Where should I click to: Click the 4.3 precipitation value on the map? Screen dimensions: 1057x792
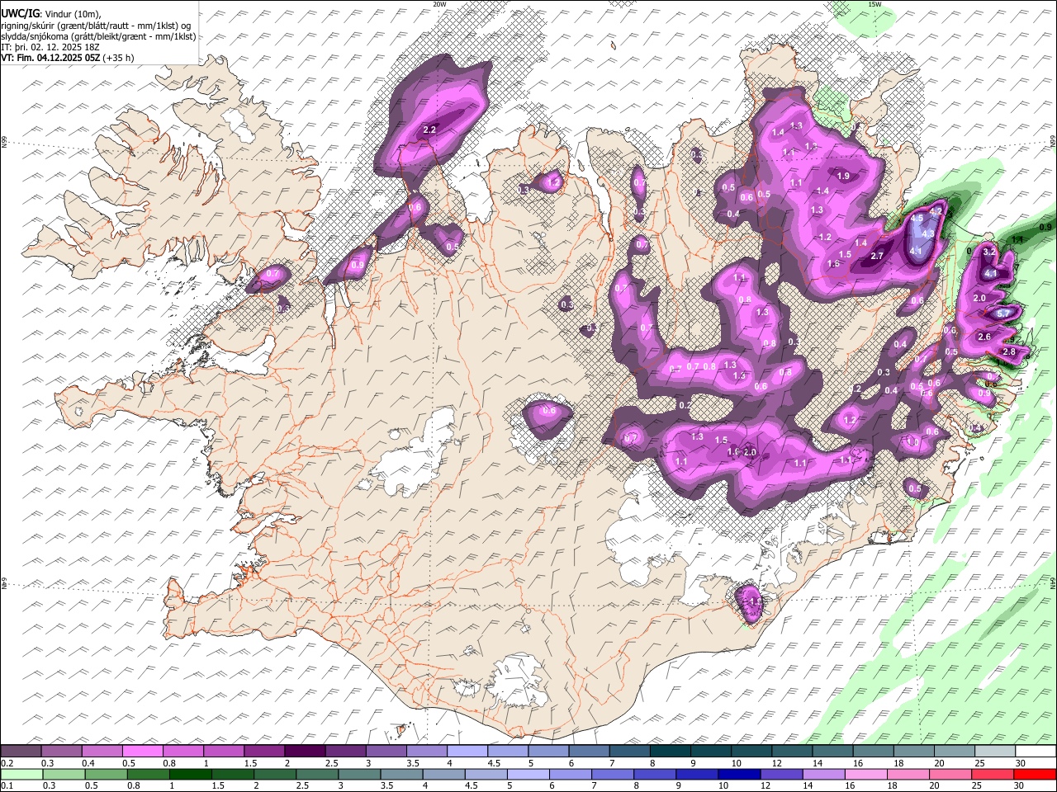[927, 234]
